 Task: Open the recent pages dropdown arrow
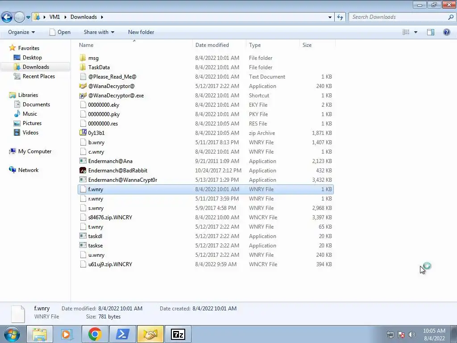[x=28, y=17]
